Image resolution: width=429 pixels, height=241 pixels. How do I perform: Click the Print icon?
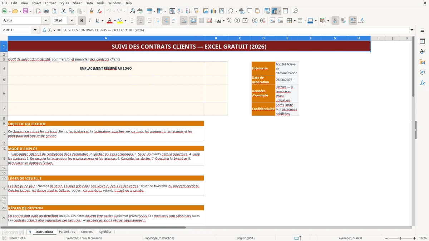[46, 11]
